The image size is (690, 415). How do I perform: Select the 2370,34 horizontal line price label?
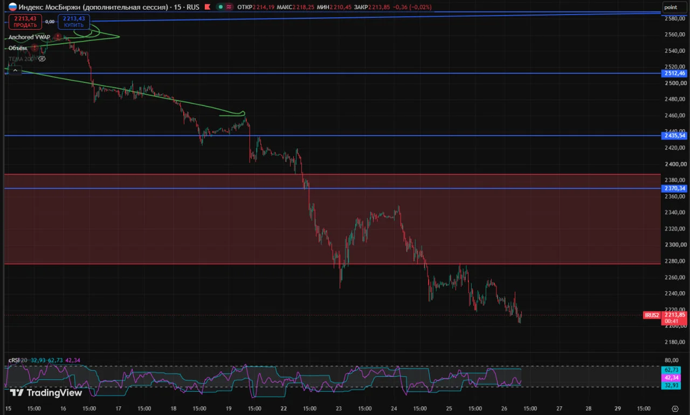[x=675, y=188]
